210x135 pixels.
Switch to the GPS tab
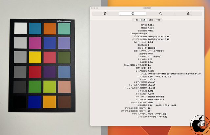tap(151, 20)
